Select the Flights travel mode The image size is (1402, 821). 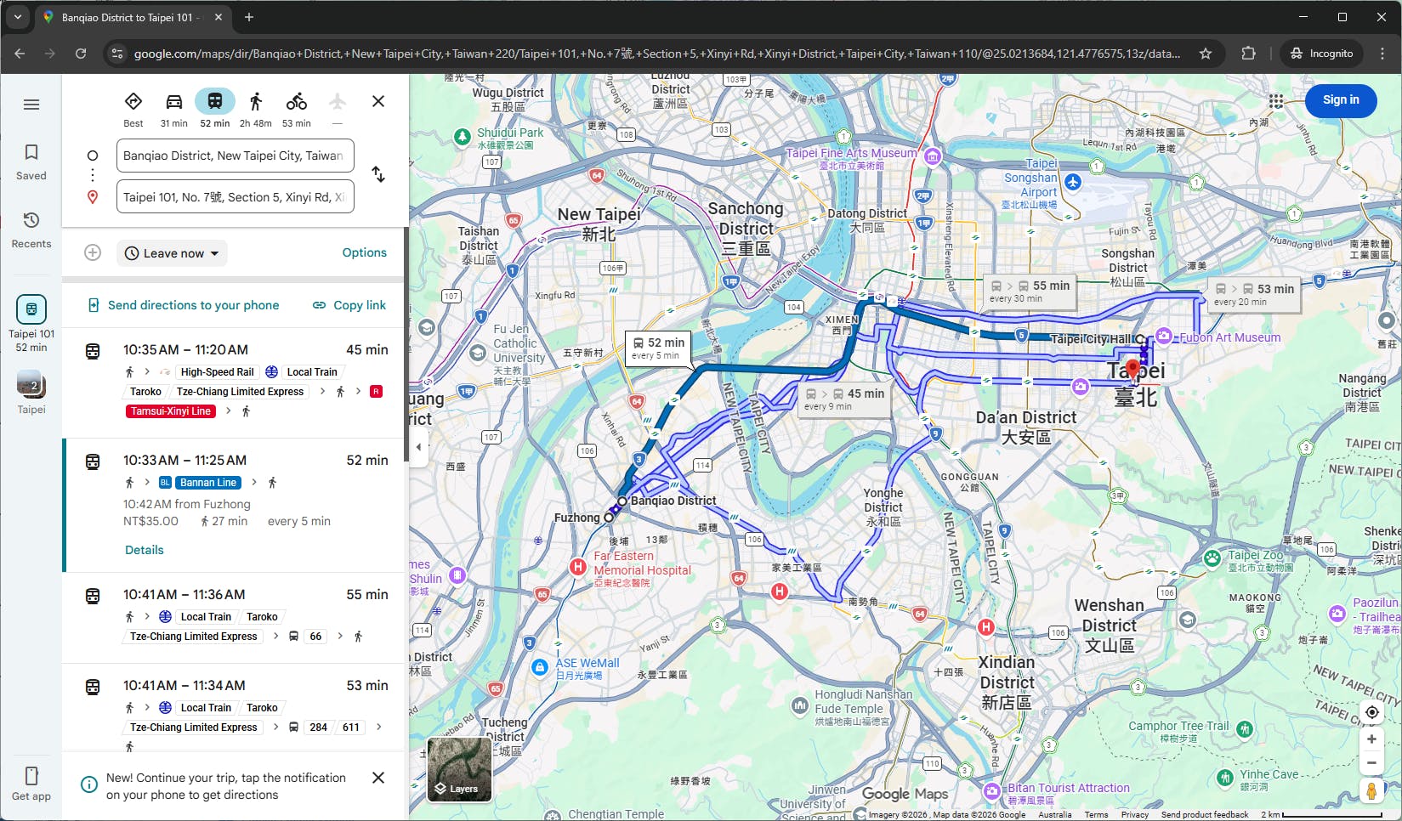coord(338,109)
